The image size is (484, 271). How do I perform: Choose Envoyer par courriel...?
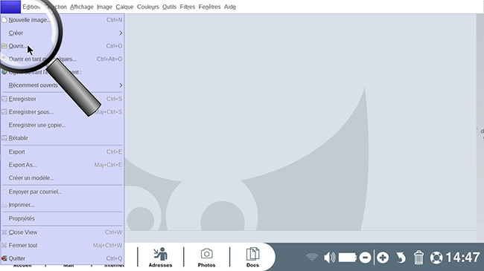click(63, 192)
